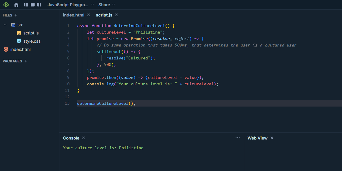This screenshot has width=342, height=171.
Task: Add a new file with the FILES plus icon
Action: click(x=16, y=15)
